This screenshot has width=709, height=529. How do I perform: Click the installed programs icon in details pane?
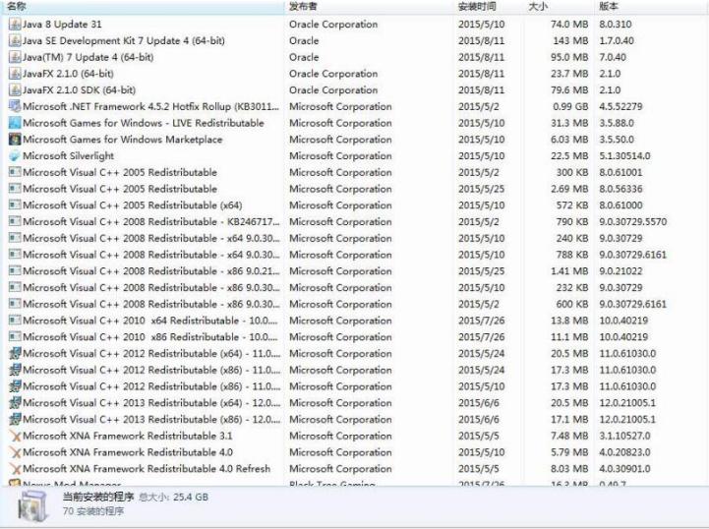click(32, 506)
